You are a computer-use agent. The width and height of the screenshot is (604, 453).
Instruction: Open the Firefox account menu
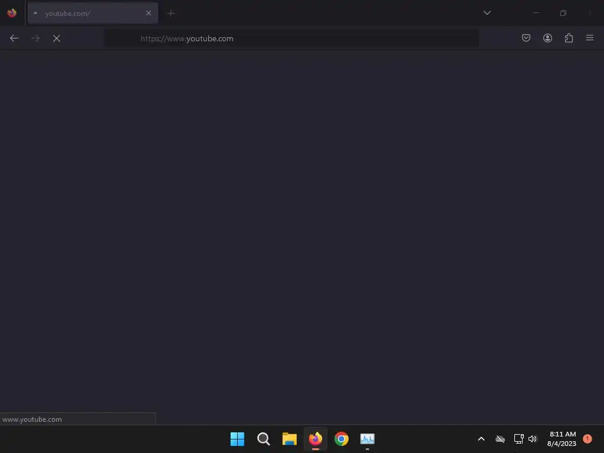(547, 38)
